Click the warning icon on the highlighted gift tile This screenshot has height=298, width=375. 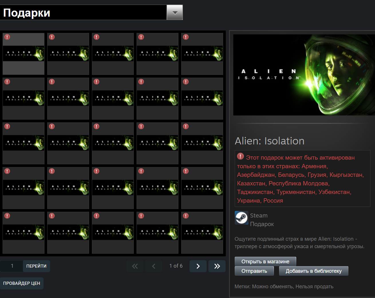[7, 37]
